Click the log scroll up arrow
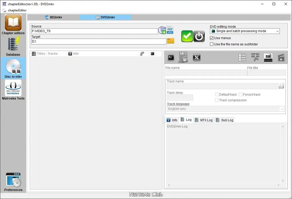Viewport: 292px width, 199px height. point(283,127)
